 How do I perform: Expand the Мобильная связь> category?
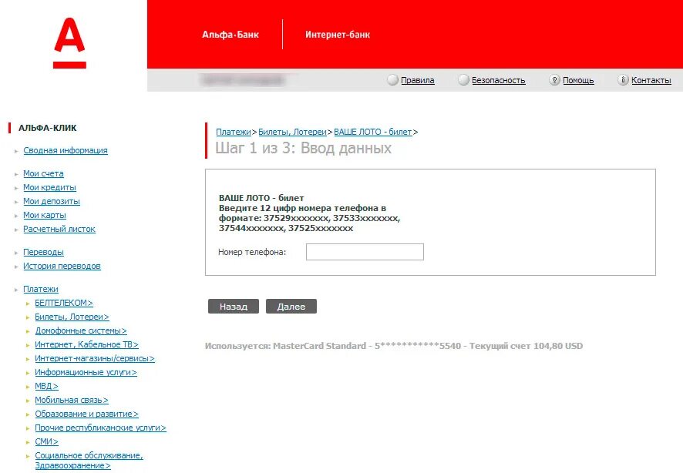pyautogui.click(x=72, y=401)
